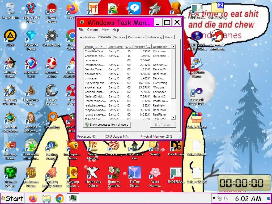
Task: Open Escape Rosecliff moon icon
Action: 52,95
